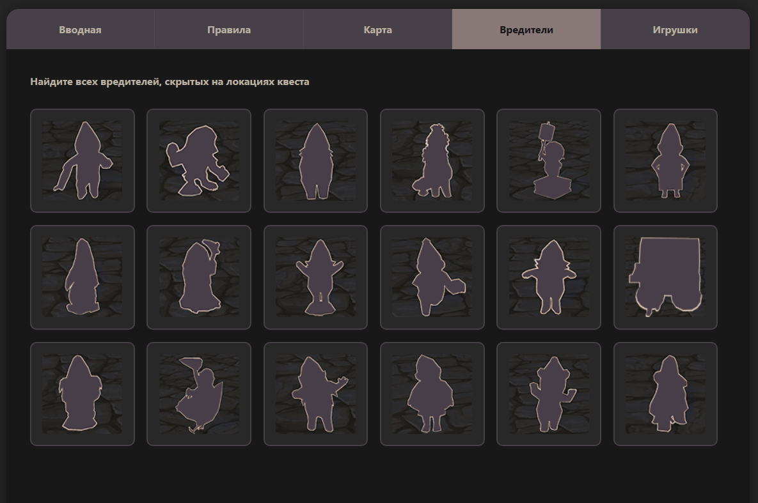Select the large square cart-shaped silhouette
758x503 pixels.
(665, 277)
